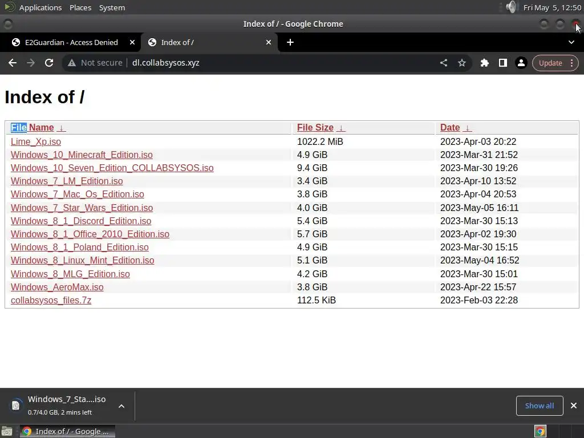Viewport: 584px width, 438px height.
Task: Bookmark this page with star icon
Action: click(462, 63)
